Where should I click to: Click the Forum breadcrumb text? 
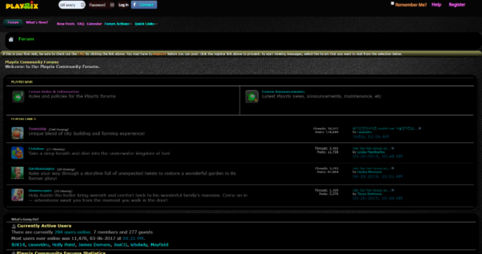26,39
